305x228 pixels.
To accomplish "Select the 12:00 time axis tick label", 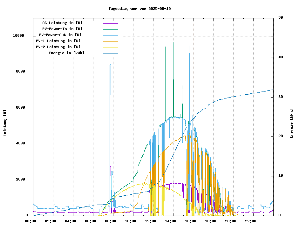I will tap(150, 221).
